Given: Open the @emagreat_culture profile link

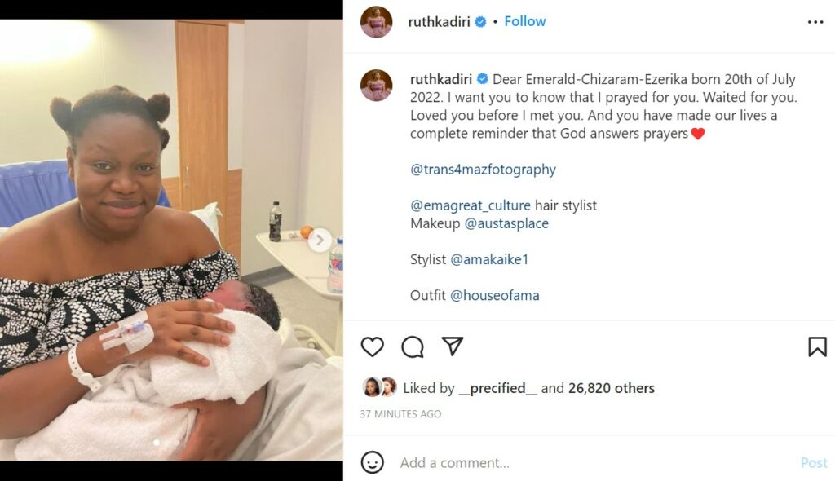Looking at the screenshot, I should pos(471,205).
